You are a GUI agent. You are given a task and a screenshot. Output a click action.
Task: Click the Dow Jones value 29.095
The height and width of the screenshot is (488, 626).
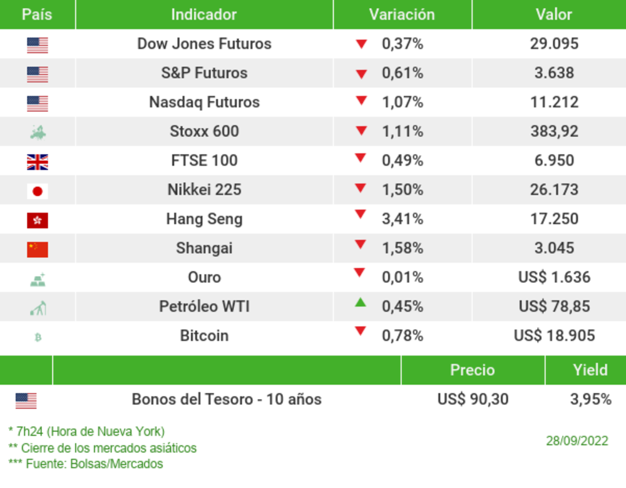554,44
